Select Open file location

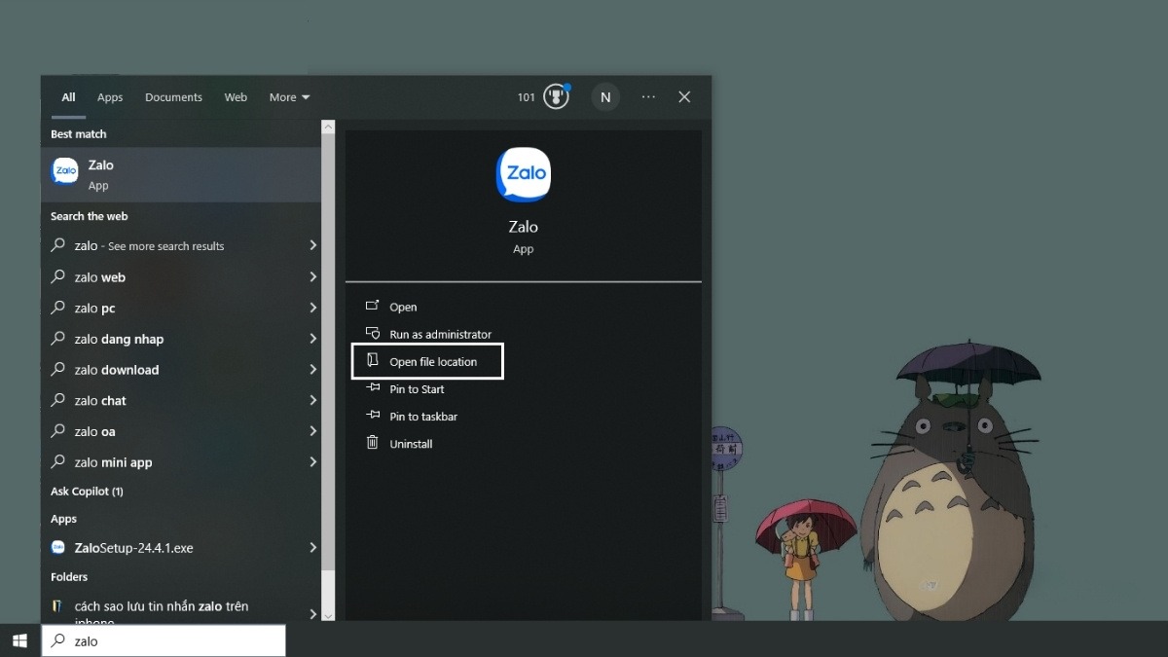(x=433, y=361)
